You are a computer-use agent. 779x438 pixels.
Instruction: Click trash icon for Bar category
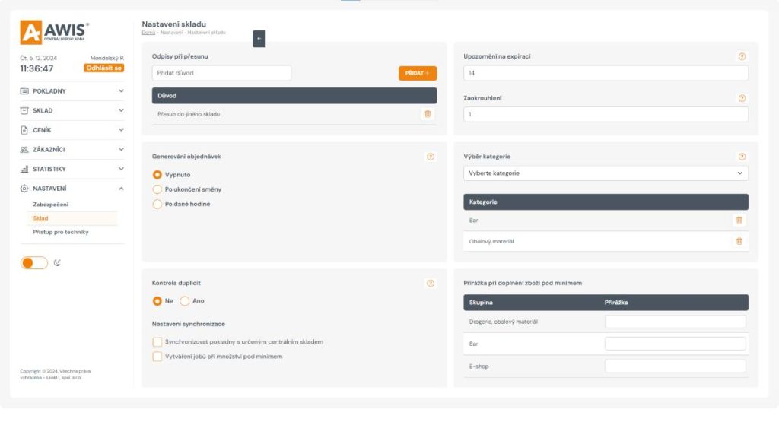pos(739,221)
